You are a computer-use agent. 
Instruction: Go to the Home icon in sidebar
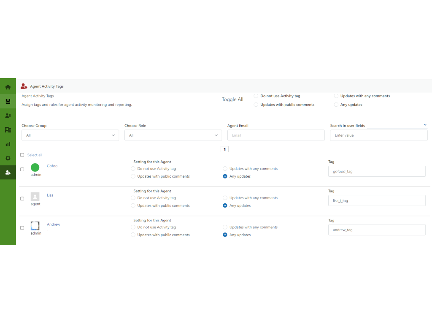[8, 87]
